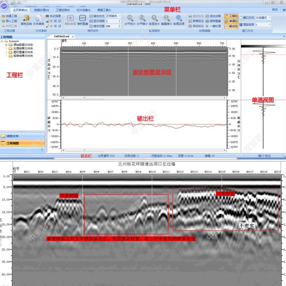
Task: Click grayscale color bar in trace view
Action: (263, 46)
